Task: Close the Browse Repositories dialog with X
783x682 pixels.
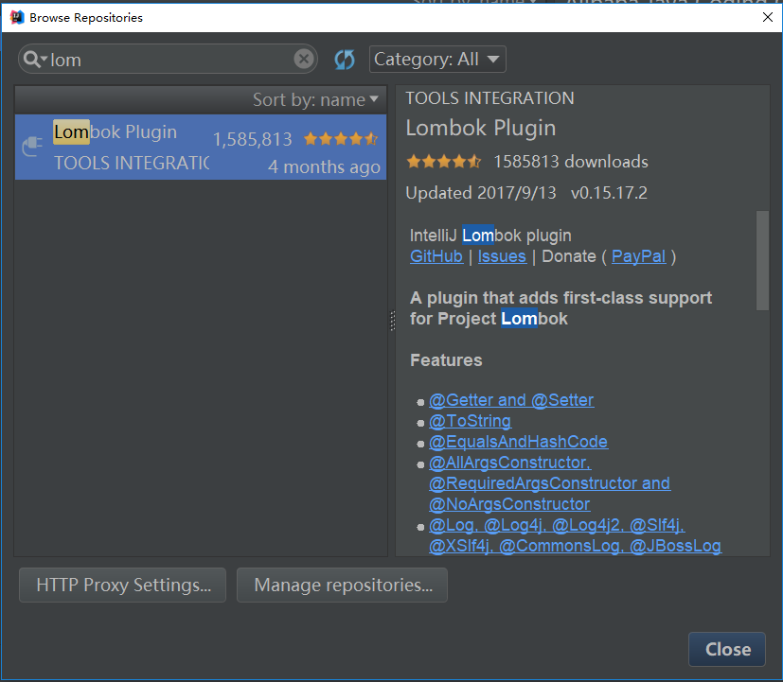Action: (x=768, y=17)
